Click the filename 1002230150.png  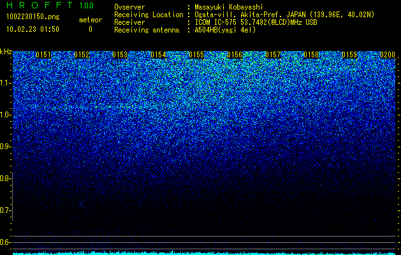point(33,17)
